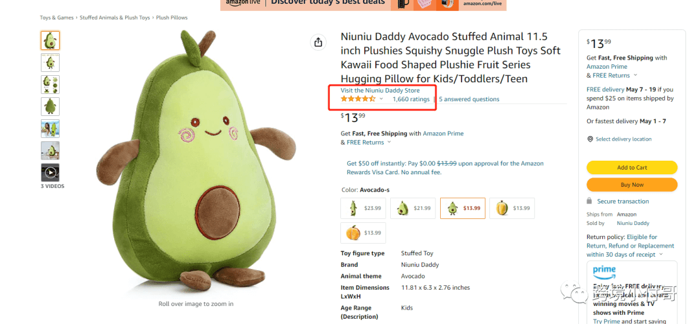The height and width of the screenshot is (324, 700).
Task: Expand the return policy details chevron
Action: [660, 255]
